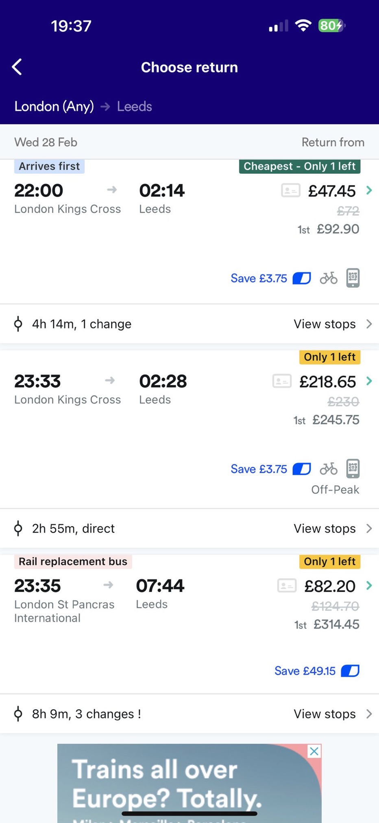The width and height of the screenshot is (379, 823).
Task: Close the Europe trains advertisement
Action: pos(314,751)
